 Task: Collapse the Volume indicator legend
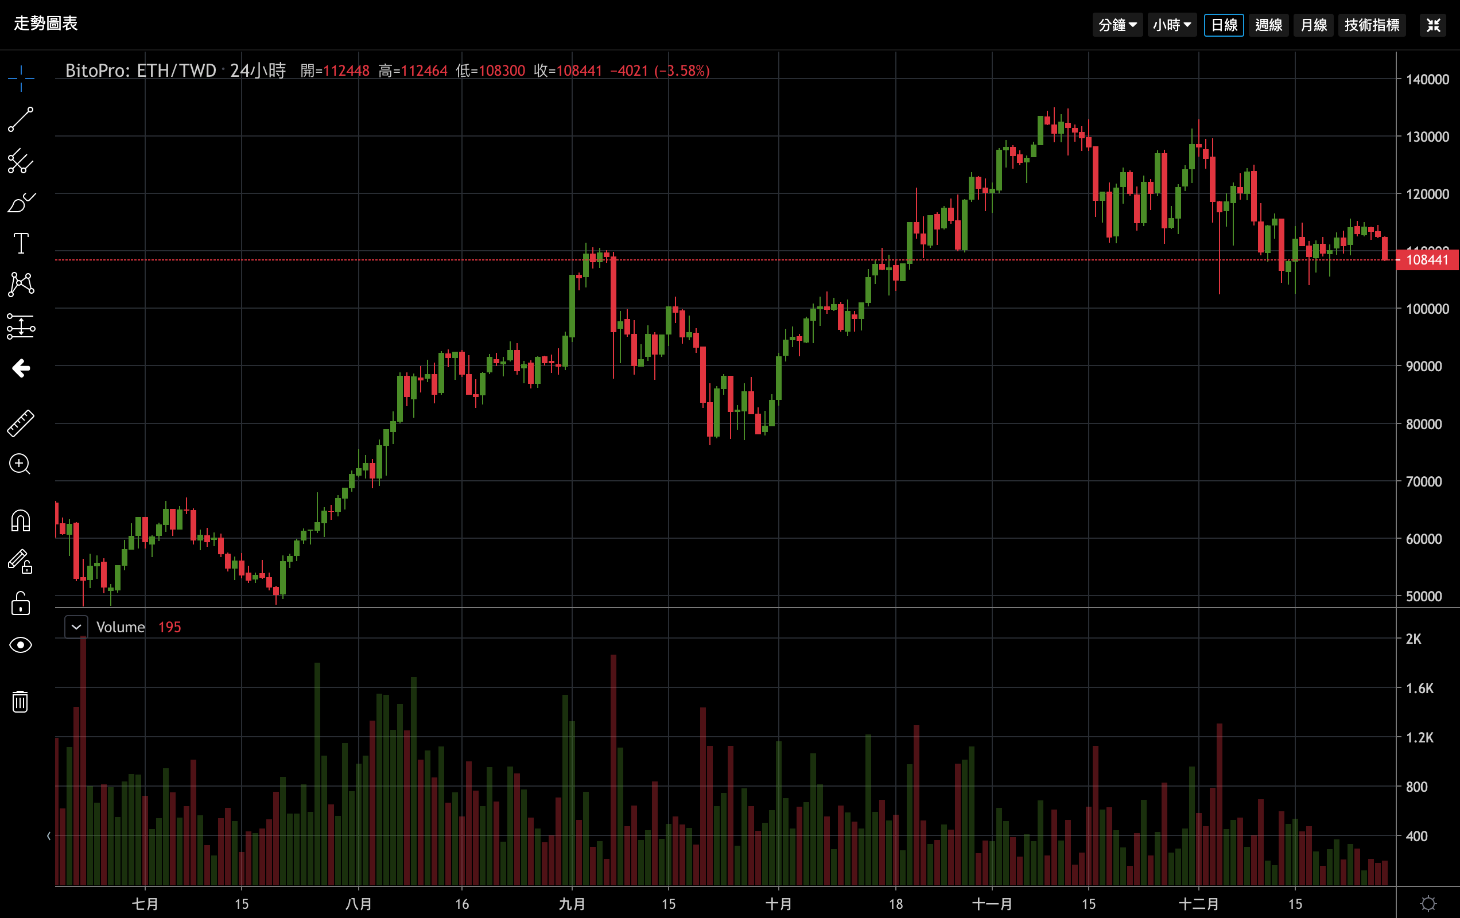pyautogui.click(x=76, y=627)
